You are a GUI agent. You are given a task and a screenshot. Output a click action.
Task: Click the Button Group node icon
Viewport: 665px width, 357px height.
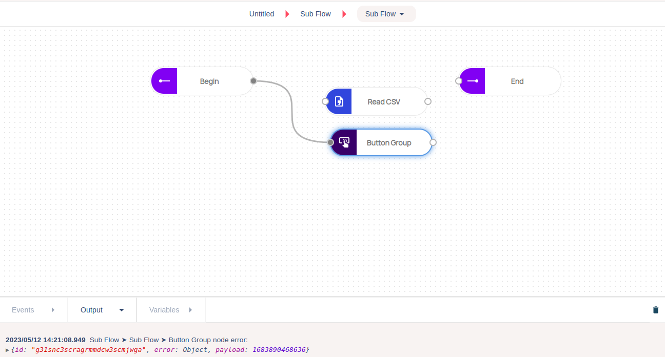coord(344,142)
